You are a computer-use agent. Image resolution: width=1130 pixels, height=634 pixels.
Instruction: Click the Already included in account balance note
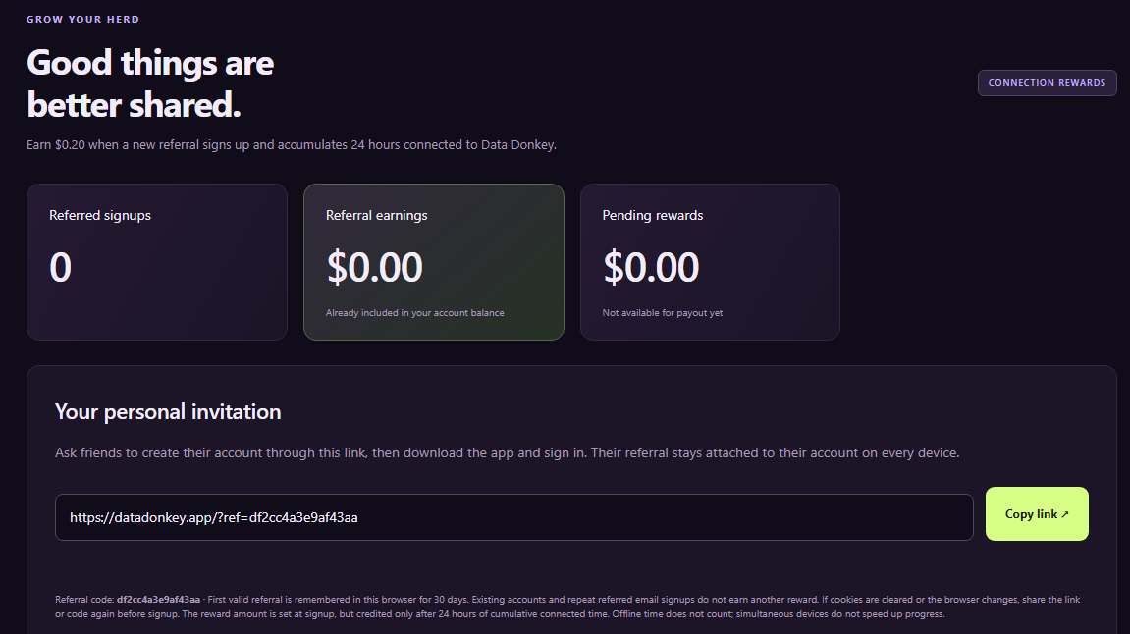click(x=415, y=313)
